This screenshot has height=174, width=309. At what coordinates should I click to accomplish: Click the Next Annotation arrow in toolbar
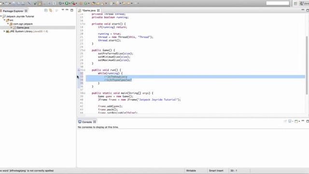(111, 3)
